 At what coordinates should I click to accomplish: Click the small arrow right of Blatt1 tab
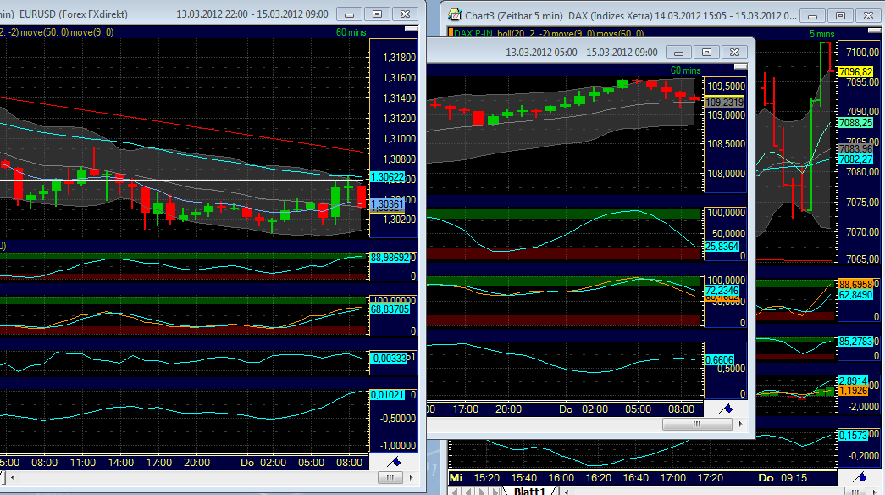pyautogui.click(x=566, y=492)
